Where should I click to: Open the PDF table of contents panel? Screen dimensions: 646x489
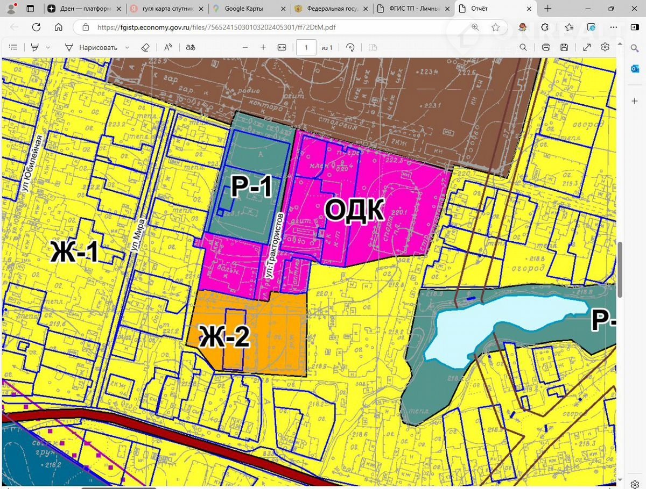(x=13, y=47)
